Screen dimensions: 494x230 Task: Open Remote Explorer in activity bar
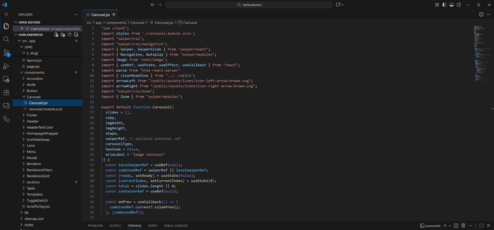pyautogui.click(x=6, y=79)
